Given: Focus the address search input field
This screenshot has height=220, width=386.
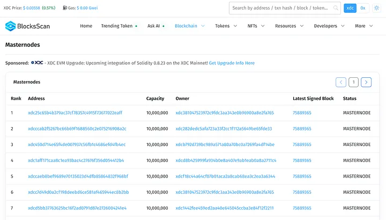Looking at the screenshot, I should [281, 8].
